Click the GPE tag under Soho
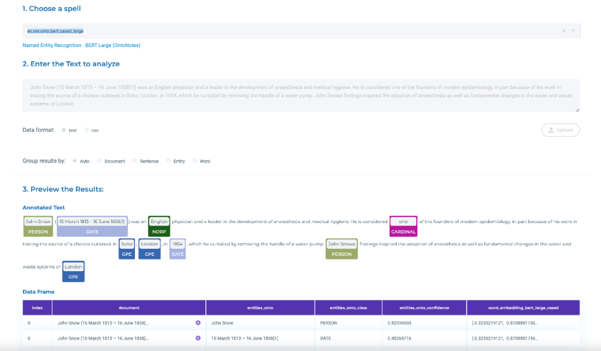The width and height of the screenshot is (601, 351). tap(127, 253)
